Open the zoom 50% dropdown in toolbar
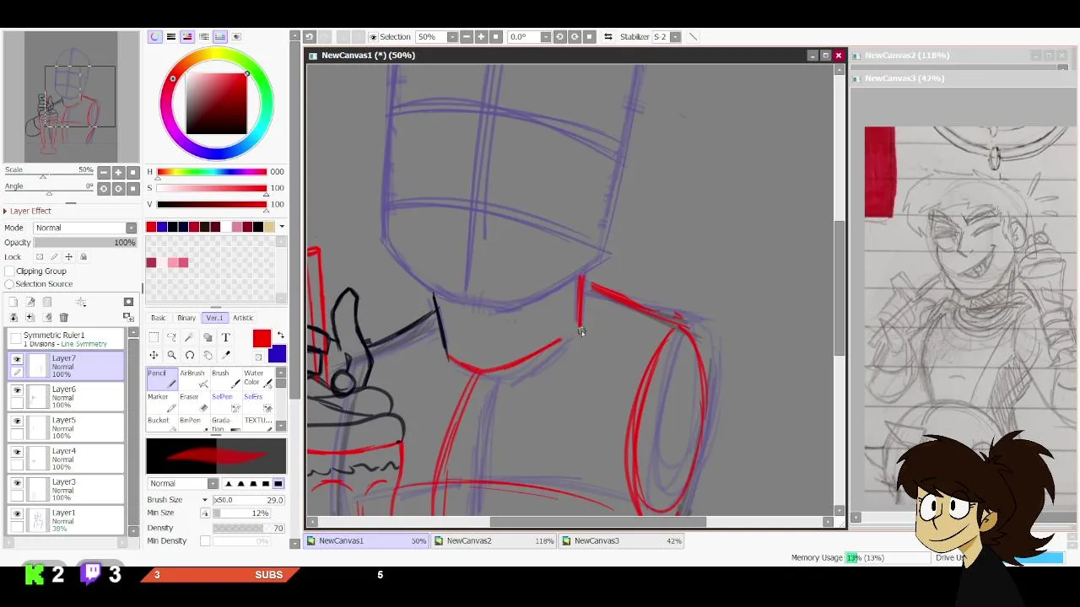The height and width of the screenshot is (607, 1080). [452, 36]
